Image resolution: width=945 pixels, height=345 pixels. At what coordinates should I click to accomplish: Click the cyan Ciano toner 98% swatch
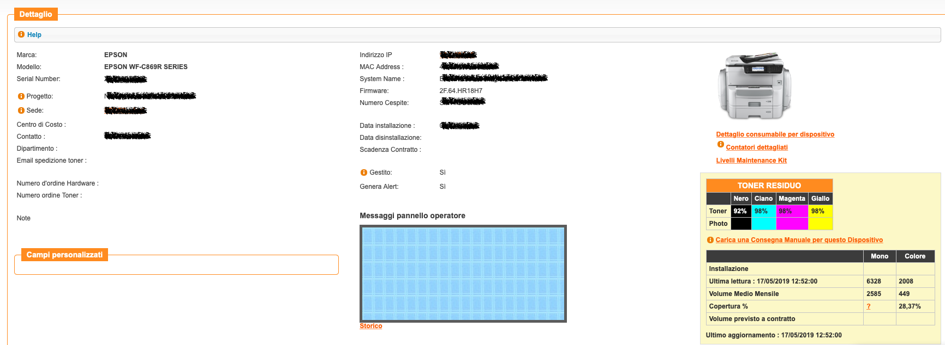(x=763, y=211)
